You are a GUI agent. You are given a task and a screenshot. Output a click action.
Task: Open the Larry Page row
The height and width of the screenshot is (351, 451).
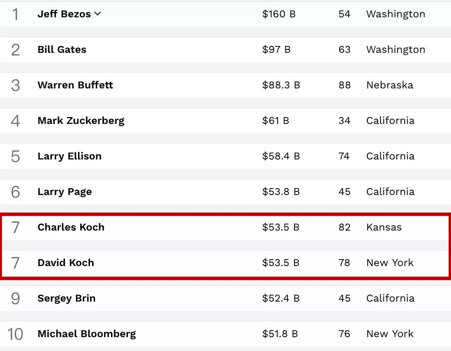pyautogui.click(x=65, y=192)
